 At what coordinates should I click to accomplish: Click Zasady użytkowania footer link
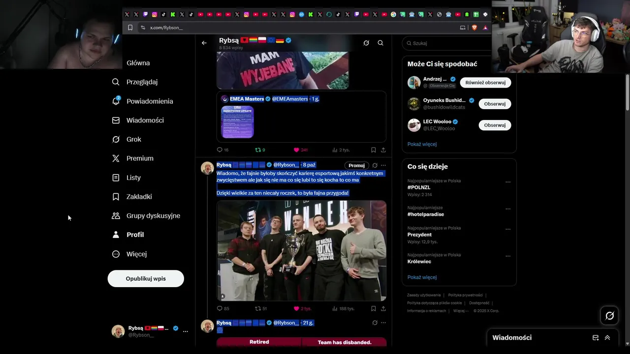(x=424, y=295)
